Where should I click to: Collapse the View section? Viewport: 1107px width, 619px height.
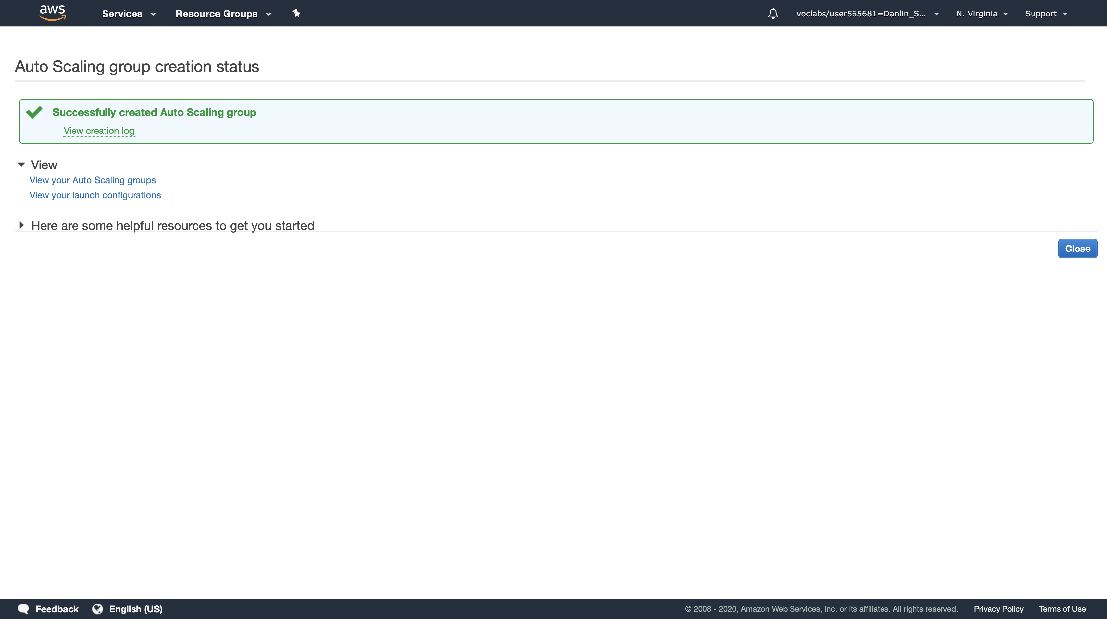coord(21,165)
